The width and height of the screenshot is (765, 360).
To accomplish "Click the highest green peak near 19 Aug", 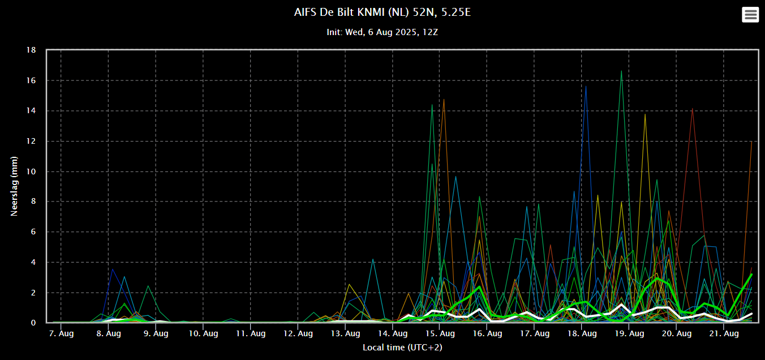I will (621, 71).
